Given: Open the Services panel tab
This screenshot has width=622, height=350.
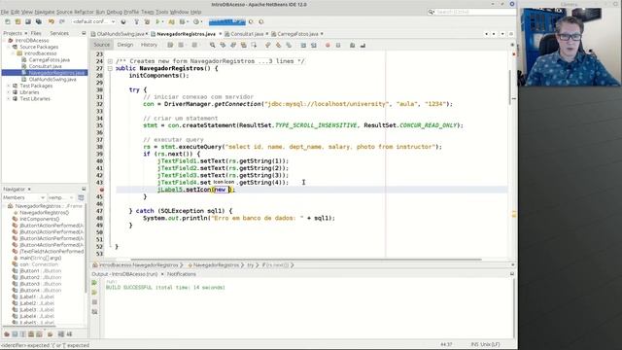Looking at the screenshot, I should pyautogui.click(x=59, y=33).
